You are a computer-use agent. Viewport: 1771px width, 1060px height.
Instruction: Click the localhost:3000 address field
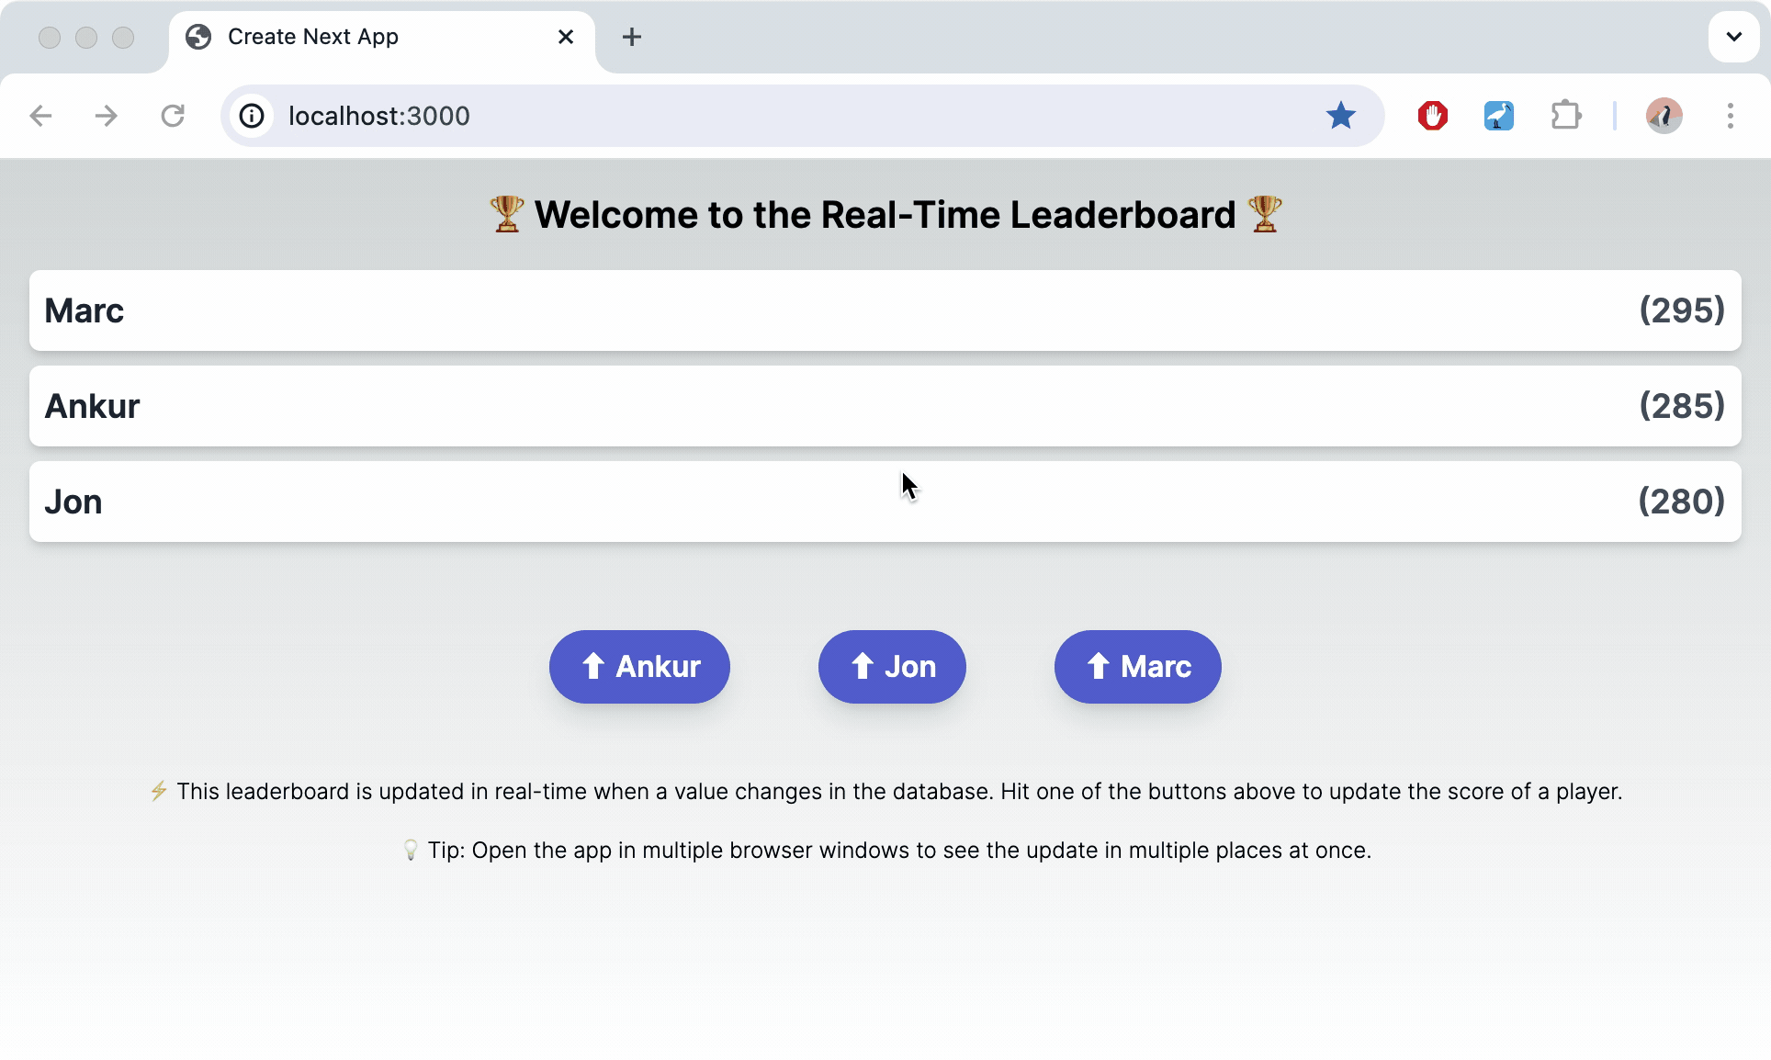coord(781,116)
